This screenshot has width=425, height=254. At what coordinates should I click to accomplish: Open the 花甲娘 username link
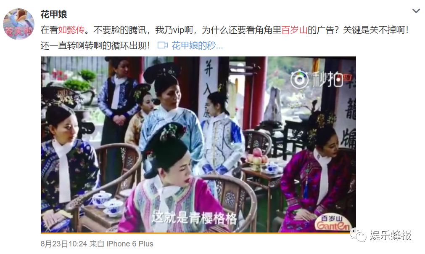coord(54,14)
